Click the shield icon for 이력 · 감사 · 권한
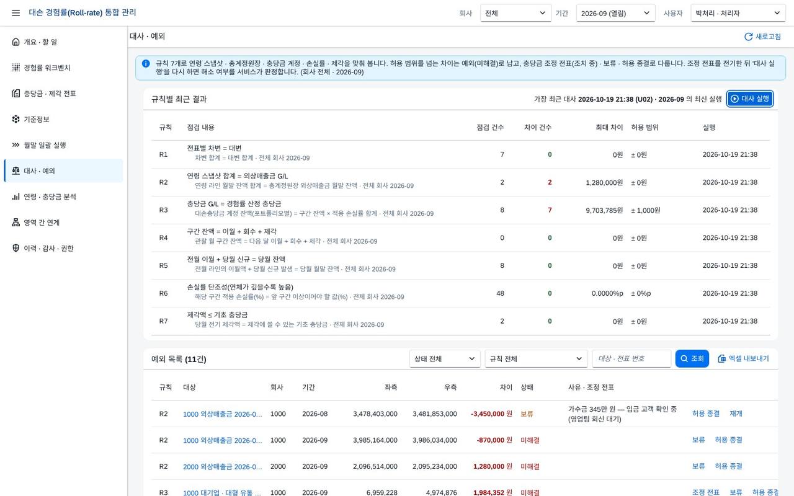Image resolution: width=794 pixels, height=496 pixels. [16, 248]
